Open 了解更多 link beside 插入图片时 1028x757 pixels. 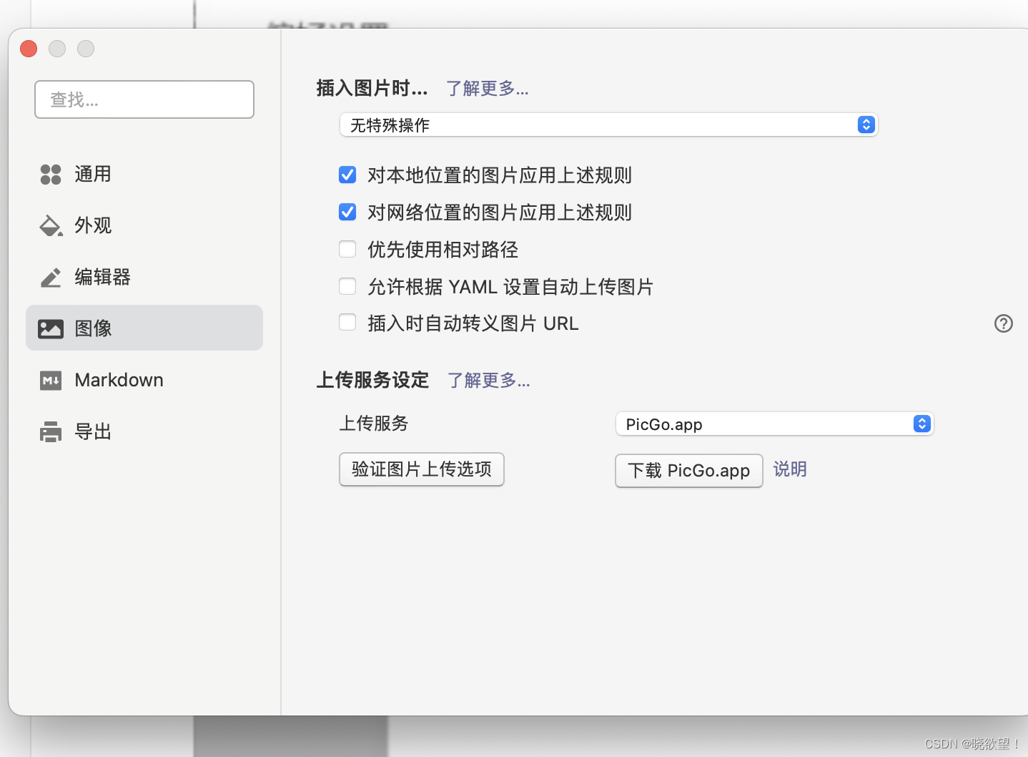[488, 89]
